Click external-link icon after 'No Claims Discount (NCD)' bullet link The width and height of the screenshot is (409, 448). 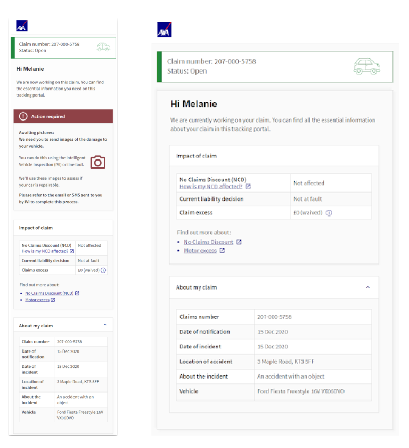point(77,293)
